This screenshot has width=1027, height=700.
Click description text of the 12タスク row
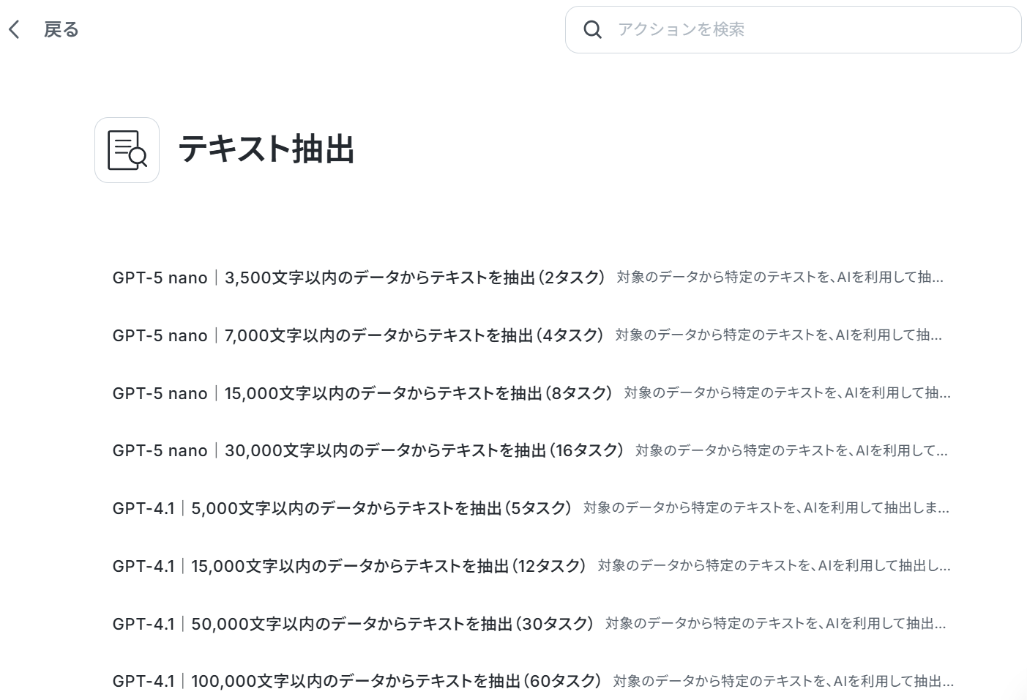(x=774, y=566)
